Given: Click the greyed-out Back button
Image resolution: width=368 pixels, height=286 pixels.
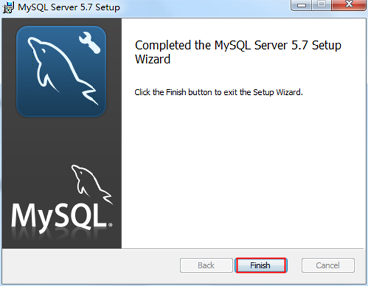Looking at the screenshot, I should tap(206, 265).
